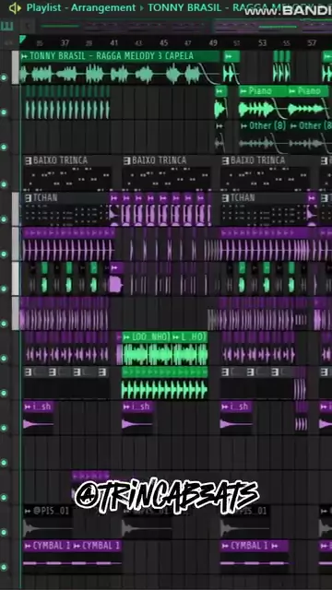Click the audio icon on the leftmost CYMBAL 1 clip
Screen dimensions: 332x590
pyautogui.click(x=28, y=546)
